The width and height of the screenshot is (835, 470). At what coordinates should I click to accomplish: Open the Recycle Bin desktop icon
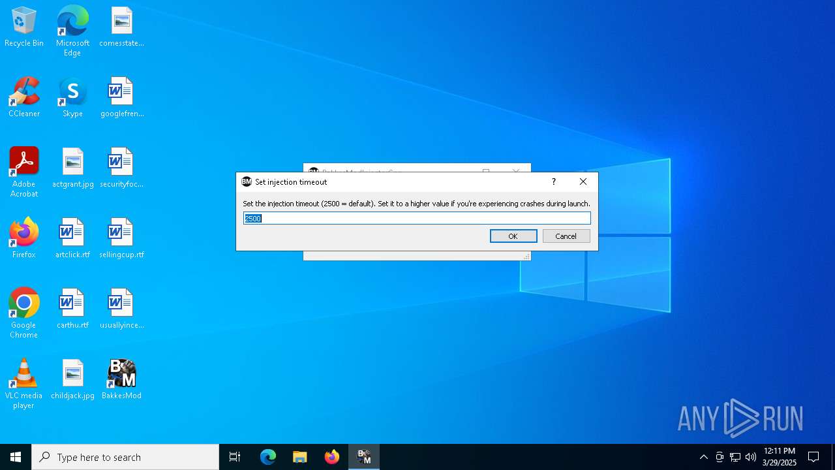24,27
